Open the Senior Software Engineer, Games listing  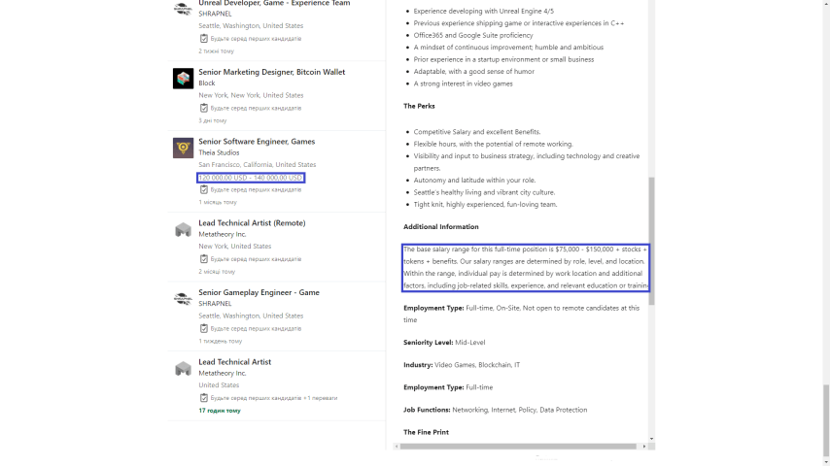[257, 142]
